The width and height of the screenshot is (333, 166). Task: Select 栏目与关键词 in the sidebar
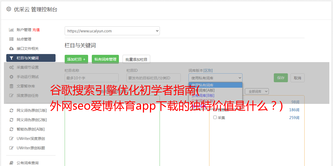point(31,58)
